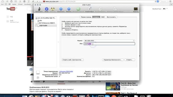
Task: Switch to the Первая помощь tab
Action: (86, 17)
